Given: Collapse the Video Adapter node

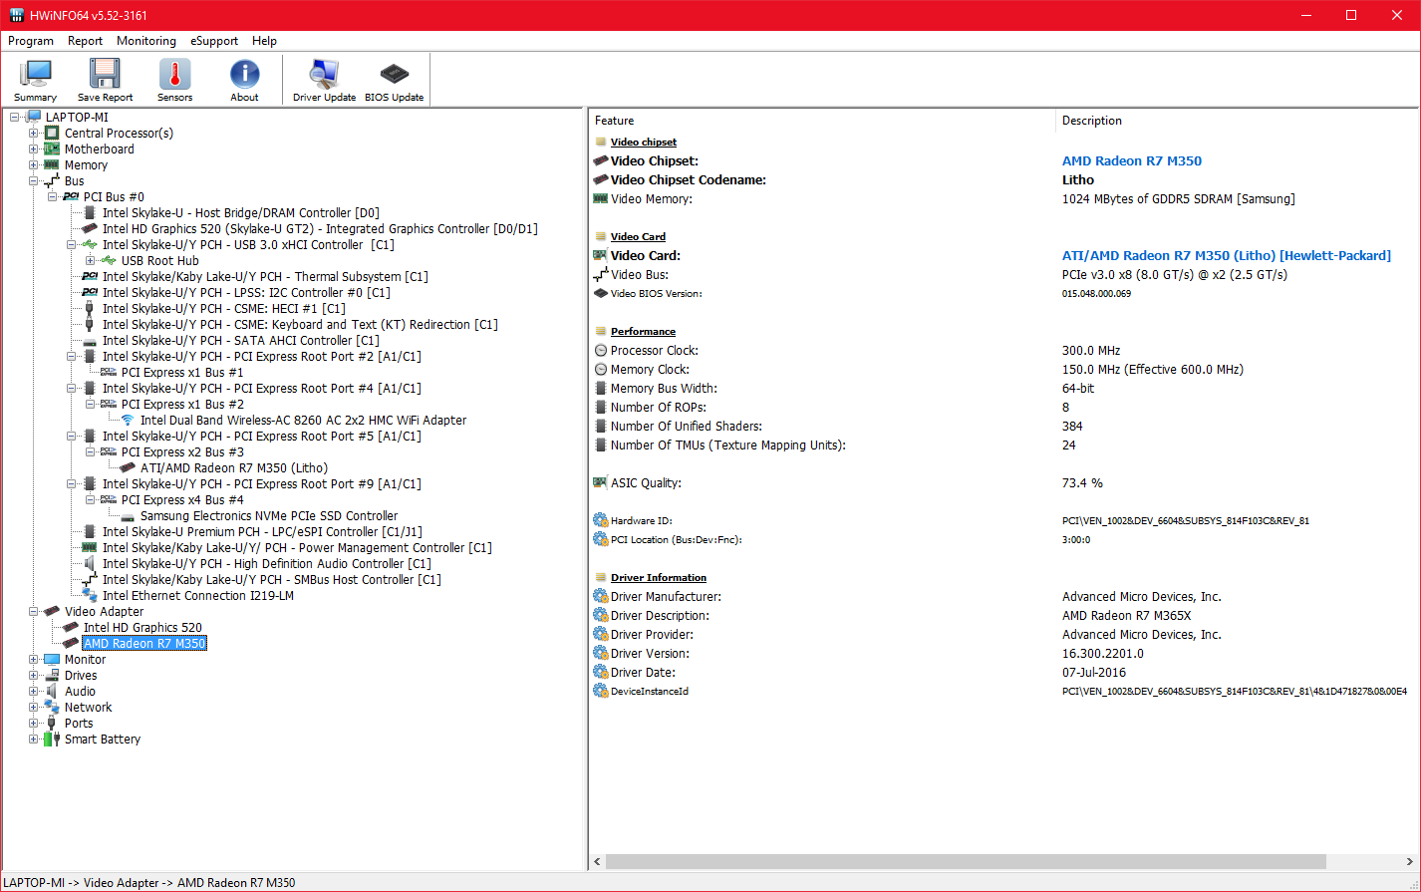Looking at the screenshot, I should [34, 611].
